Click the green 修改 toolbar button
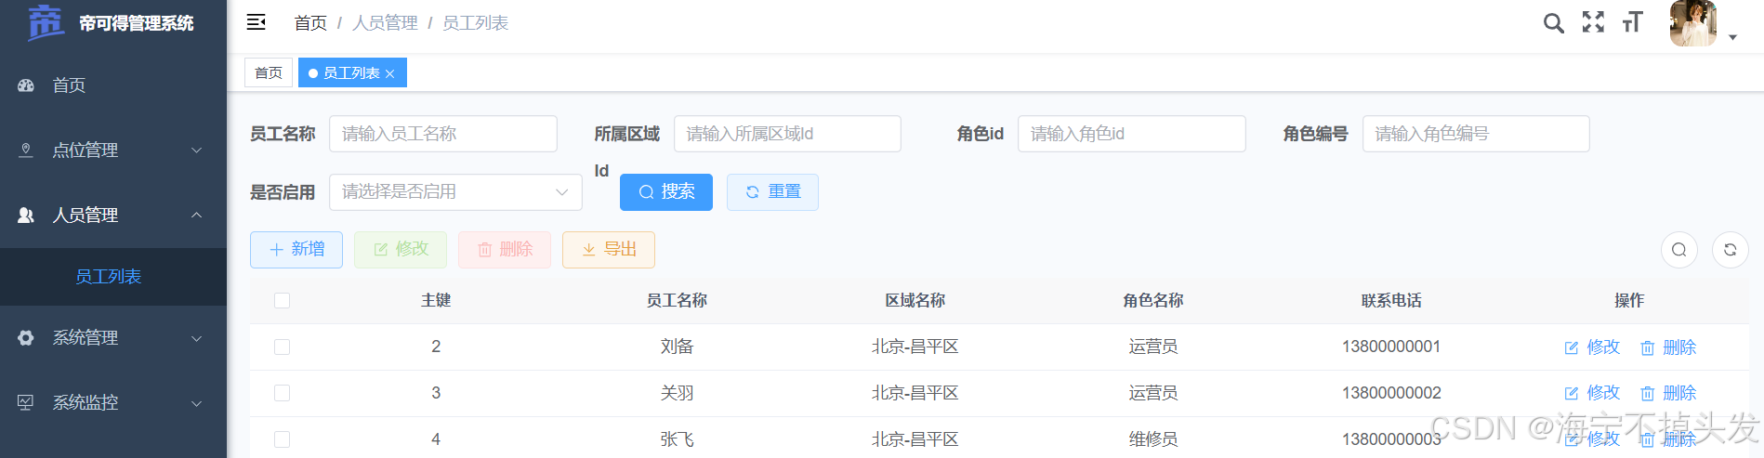The width and height of the screenshot is (1764, 458). pos(401,250)
